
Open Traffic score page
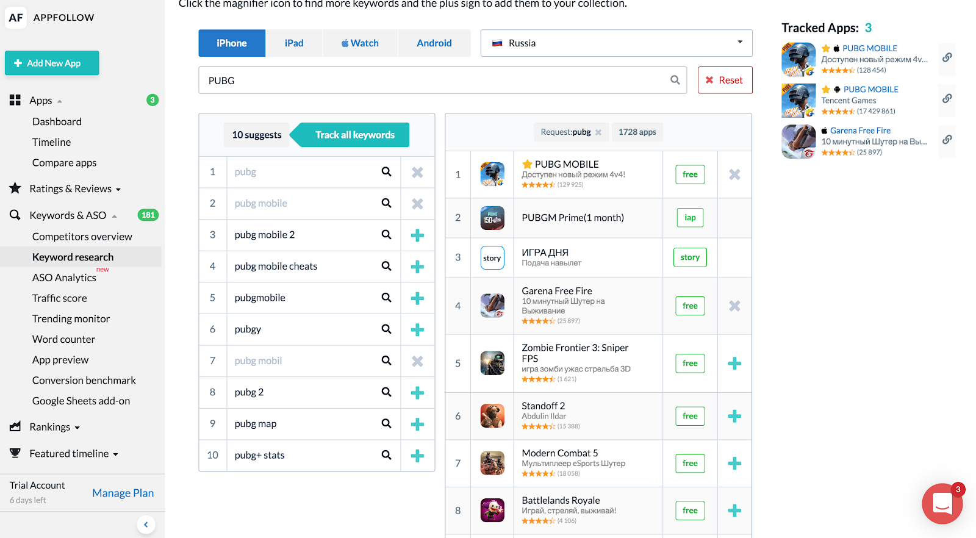60,298
